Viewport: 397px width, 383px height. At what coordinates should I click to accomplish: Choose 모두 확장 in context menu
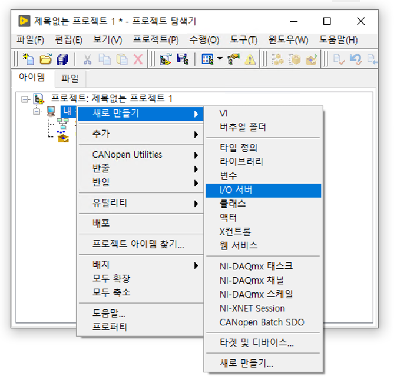[141, 279]
